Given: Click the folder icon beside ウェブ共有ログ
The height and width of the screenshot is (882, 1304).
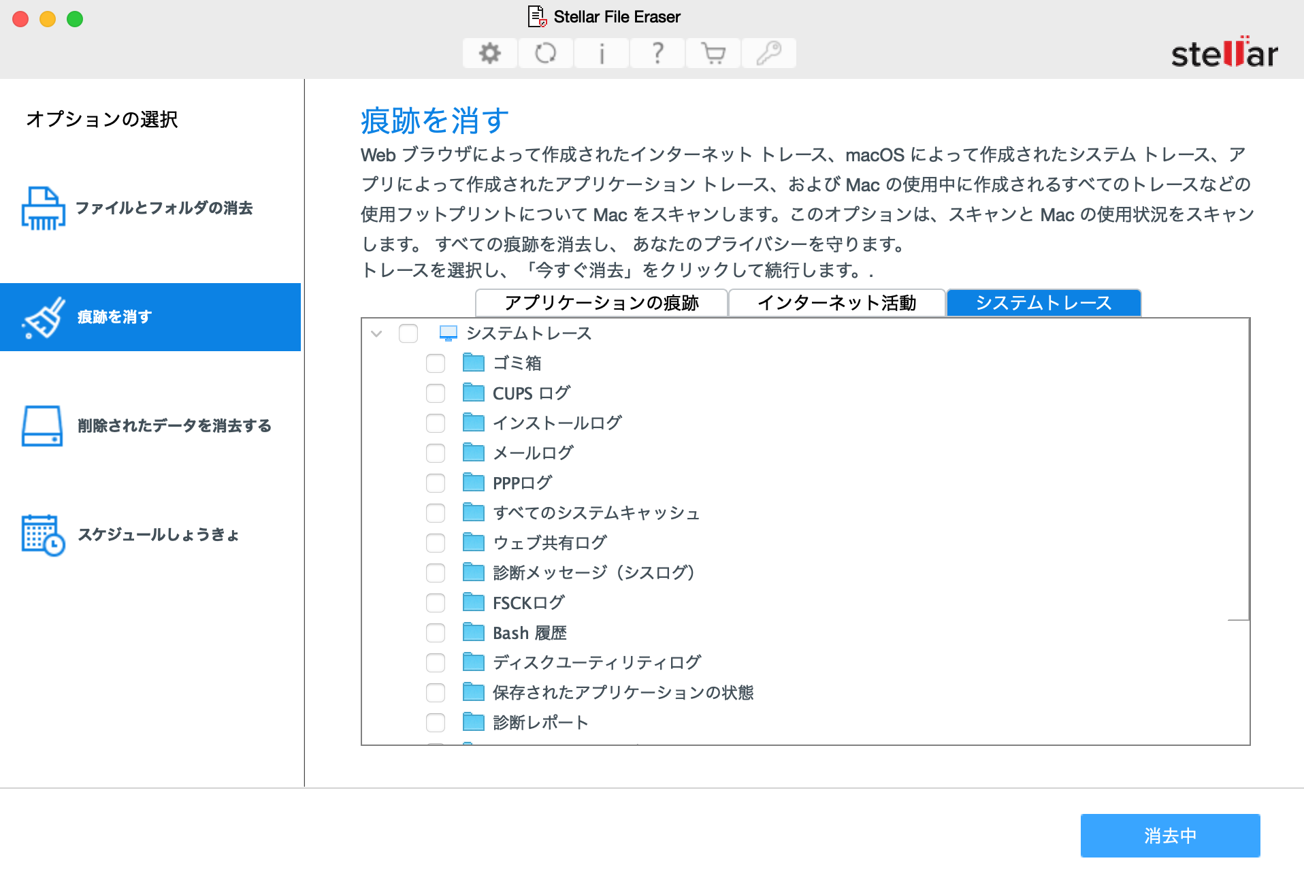Looking at the screenshot, I should point(474,542).
